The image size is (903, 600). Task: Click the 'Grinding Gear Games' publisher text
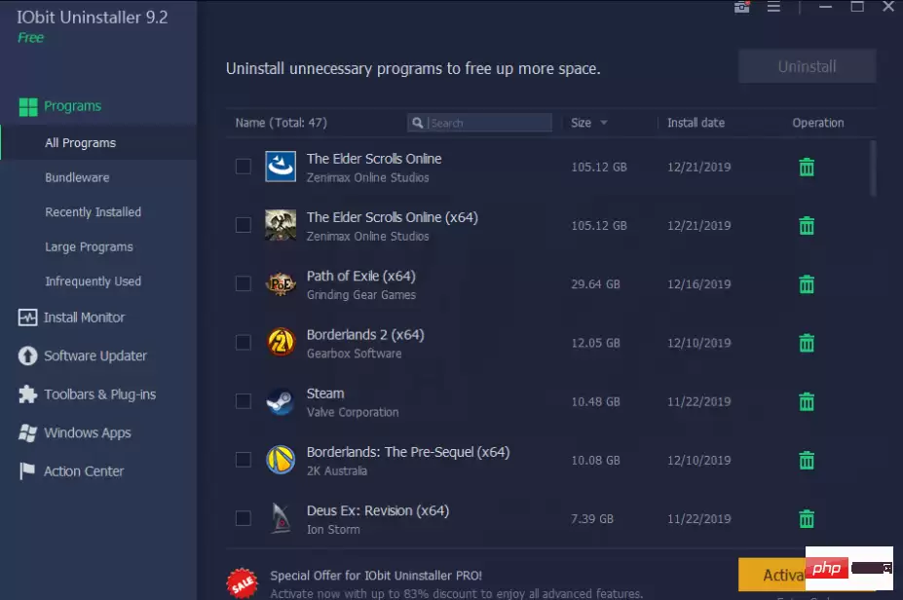click(x=361, y=295)
